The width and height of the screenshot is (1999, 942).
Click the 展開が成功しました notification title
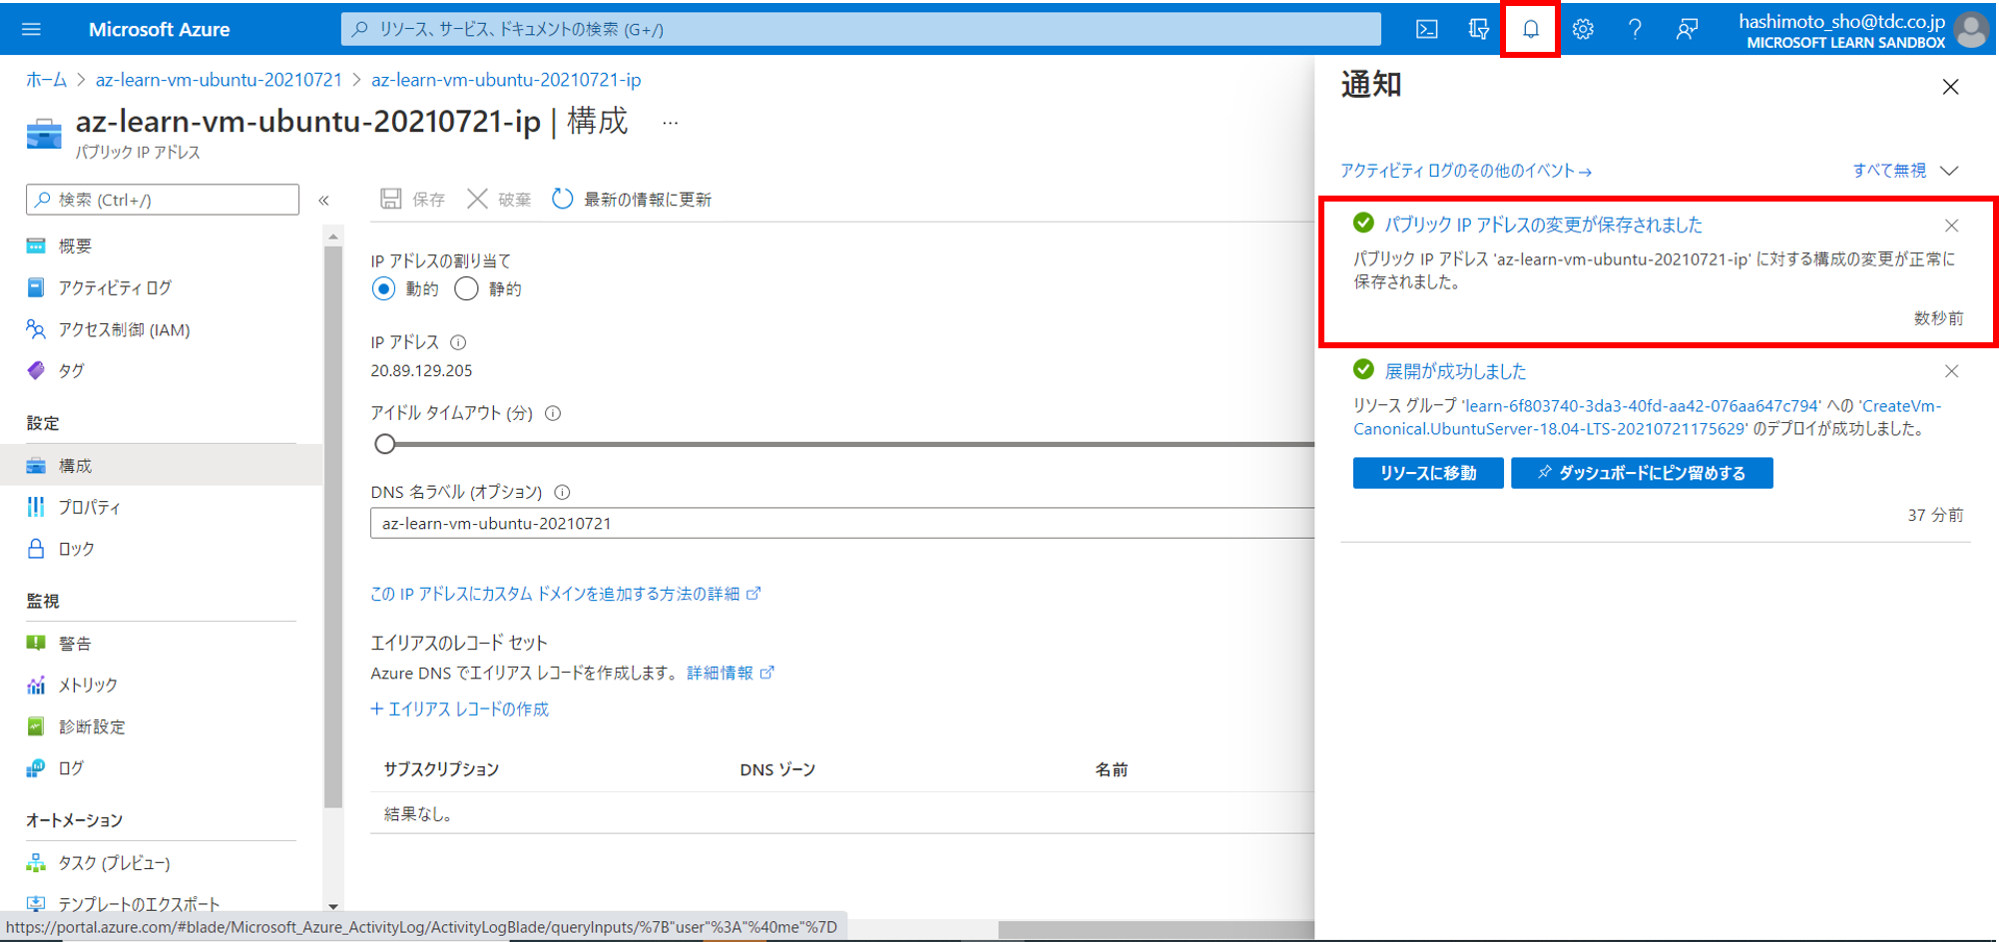tap(1455, 371)
